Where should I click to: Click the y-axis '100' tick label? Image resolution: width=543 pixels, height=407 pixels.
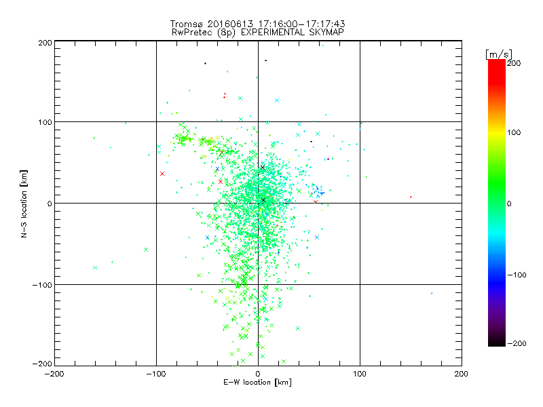tap(45, 122)
